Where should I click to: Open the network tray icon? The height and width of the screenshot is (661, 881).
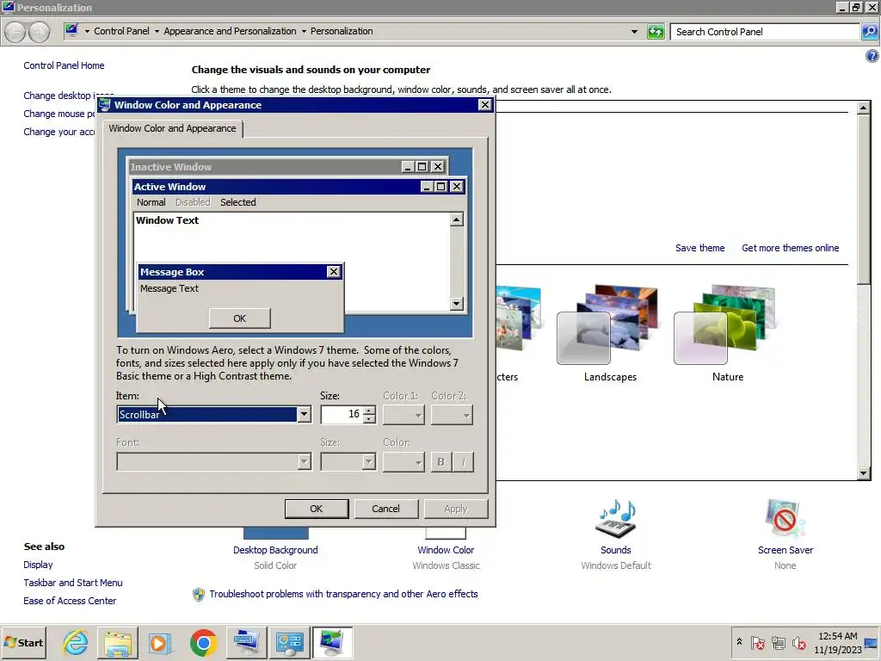(x=778, y=642)
